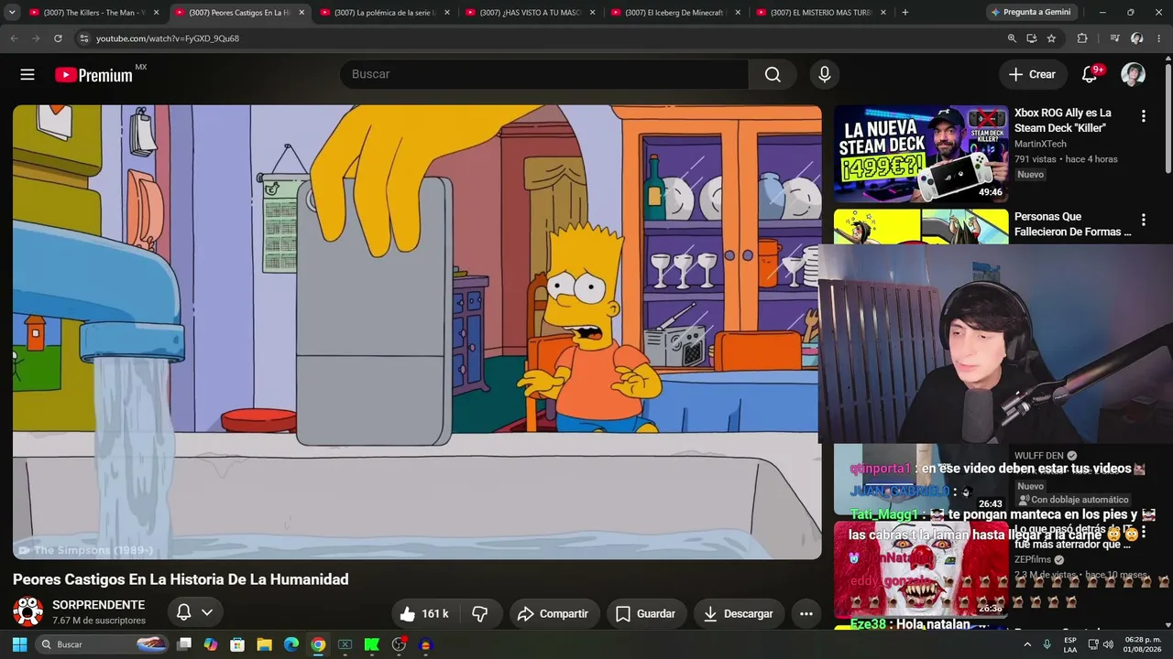Like the video with 161 k likes
The height and width of the screenshot is (659, 1173).
tap(423, 613)
